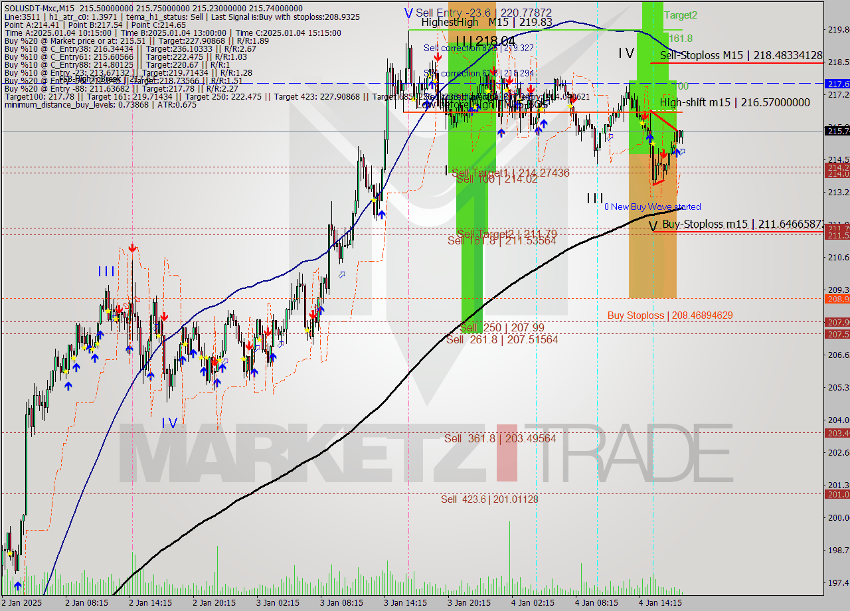The image size is (850, 611).
Task: Click the 'Sell 161.8 | 211.53564' label
Action: pyautogui.click(x=501, y=240)
